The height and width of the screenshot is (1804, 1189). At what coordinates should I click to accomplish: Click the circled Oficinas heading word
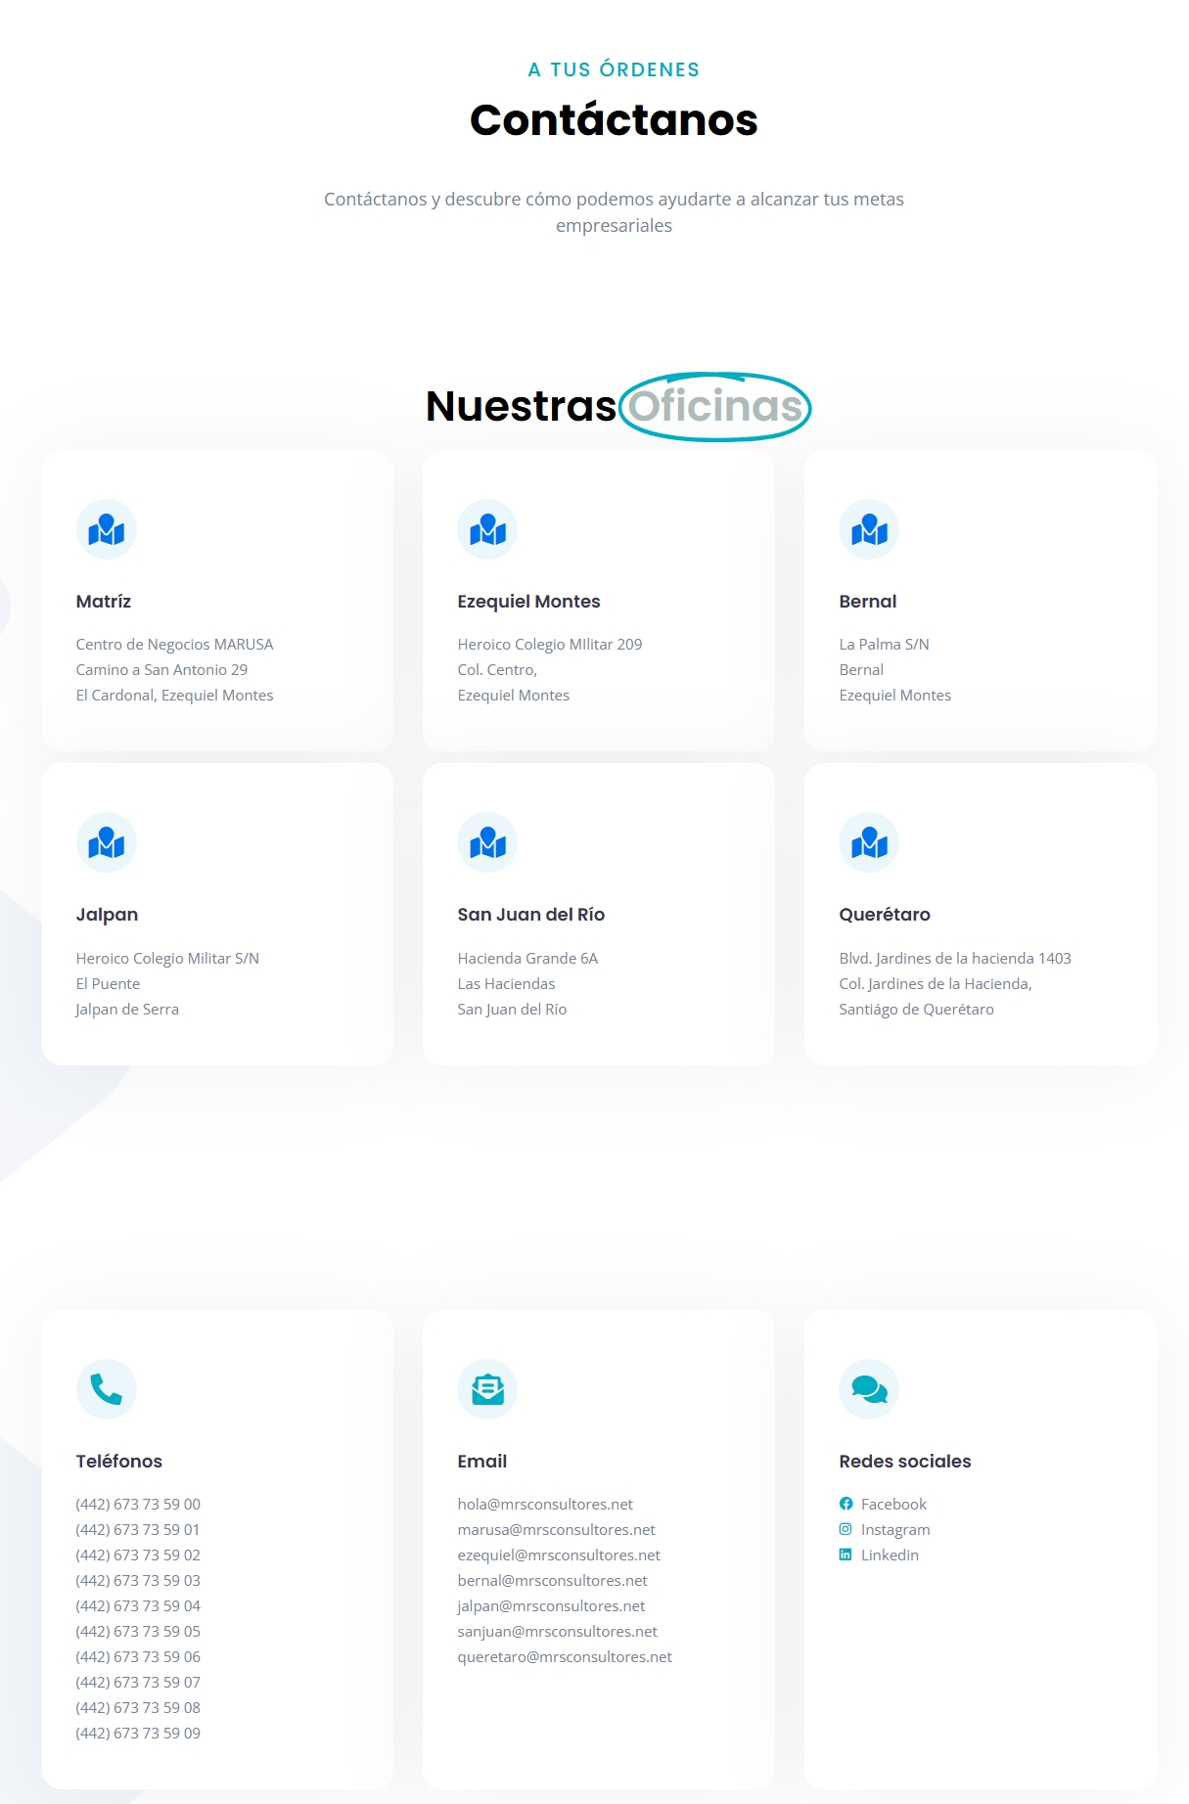point(715,406)
